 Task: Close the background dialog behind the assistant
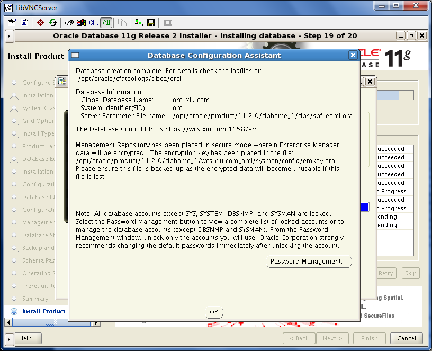pyautogui.click(x=370, y=82)
